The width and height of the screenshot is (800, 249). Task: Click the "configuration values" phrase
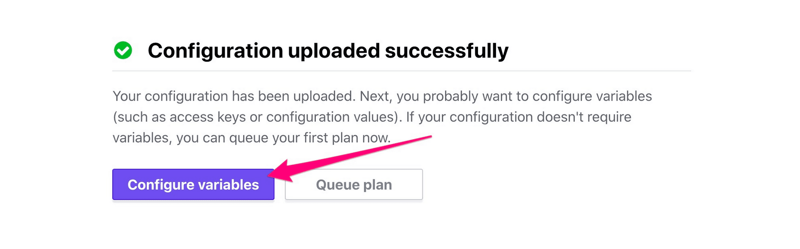coord(331,117)
